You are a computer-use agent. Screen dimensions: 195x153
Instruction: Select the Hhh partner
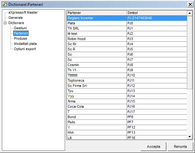tap(97, 133)
